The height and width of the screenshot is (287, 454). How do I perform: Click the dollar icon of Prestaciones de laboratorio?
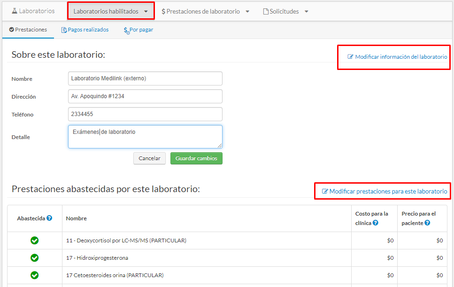(163, 12)
